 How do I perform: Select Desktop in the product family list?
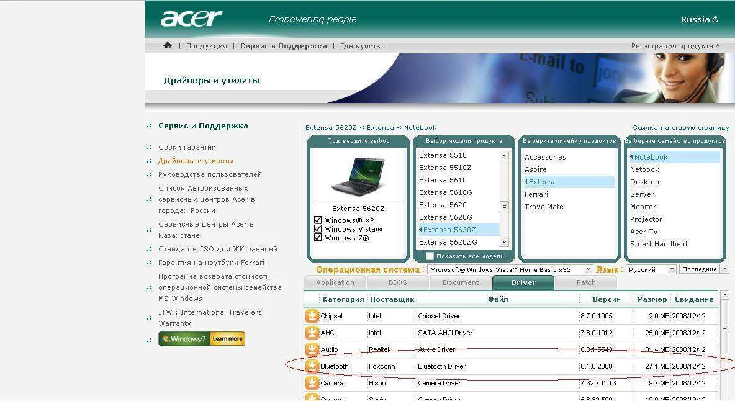point(644,182)
